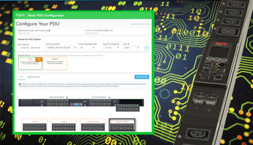Image resolution: width=253 pixels, height=145 pixels.
Task: Expand the Output Plug Quantity dropdown
Action: pyautogui.click(x=87, y=48)
